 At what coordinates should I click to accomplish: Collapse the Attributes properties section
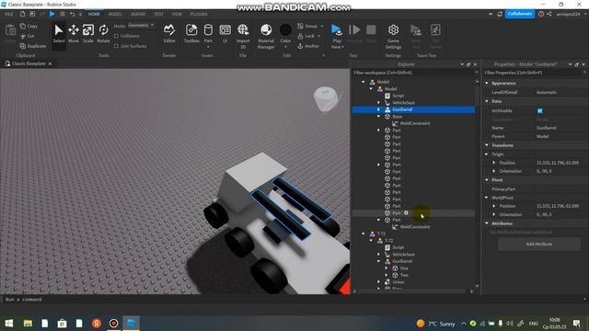[x=487, y=223]
